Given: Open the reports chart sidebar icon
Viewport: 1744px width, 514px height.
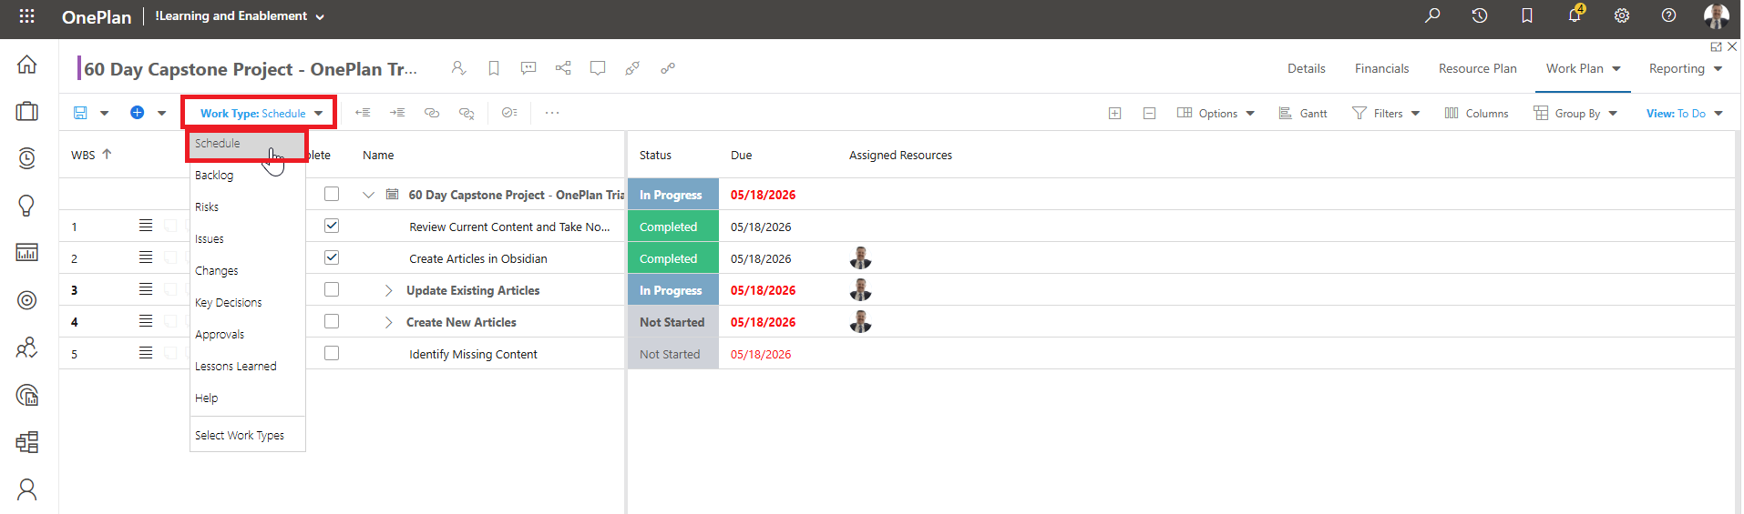Looking at the screenshot, I should tap(27, 253).
